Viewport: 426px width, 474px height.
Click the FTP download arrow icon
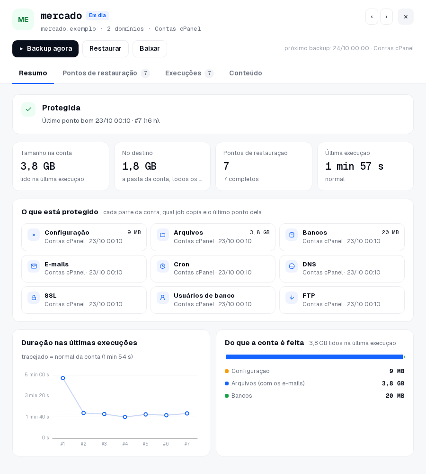(x=292, y=298)
